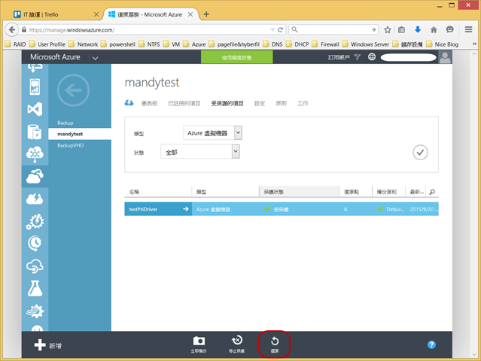Click the recovery point count 6
The width and height of the screenshot is (481, 361).
click(346, 209)
